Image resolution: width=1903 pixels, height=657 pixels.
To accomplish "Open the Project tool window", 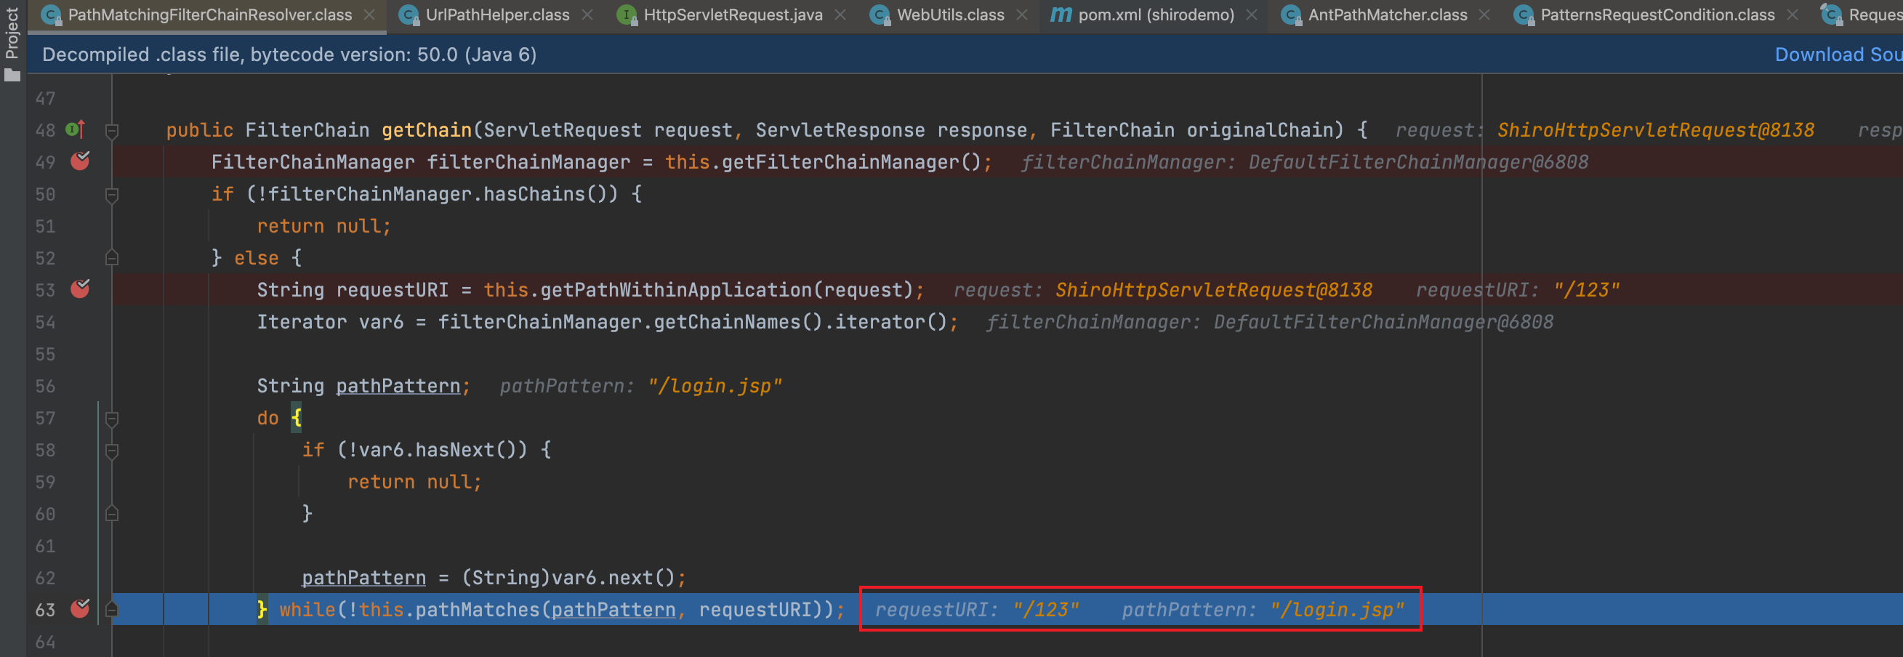I will click(12, 43).
